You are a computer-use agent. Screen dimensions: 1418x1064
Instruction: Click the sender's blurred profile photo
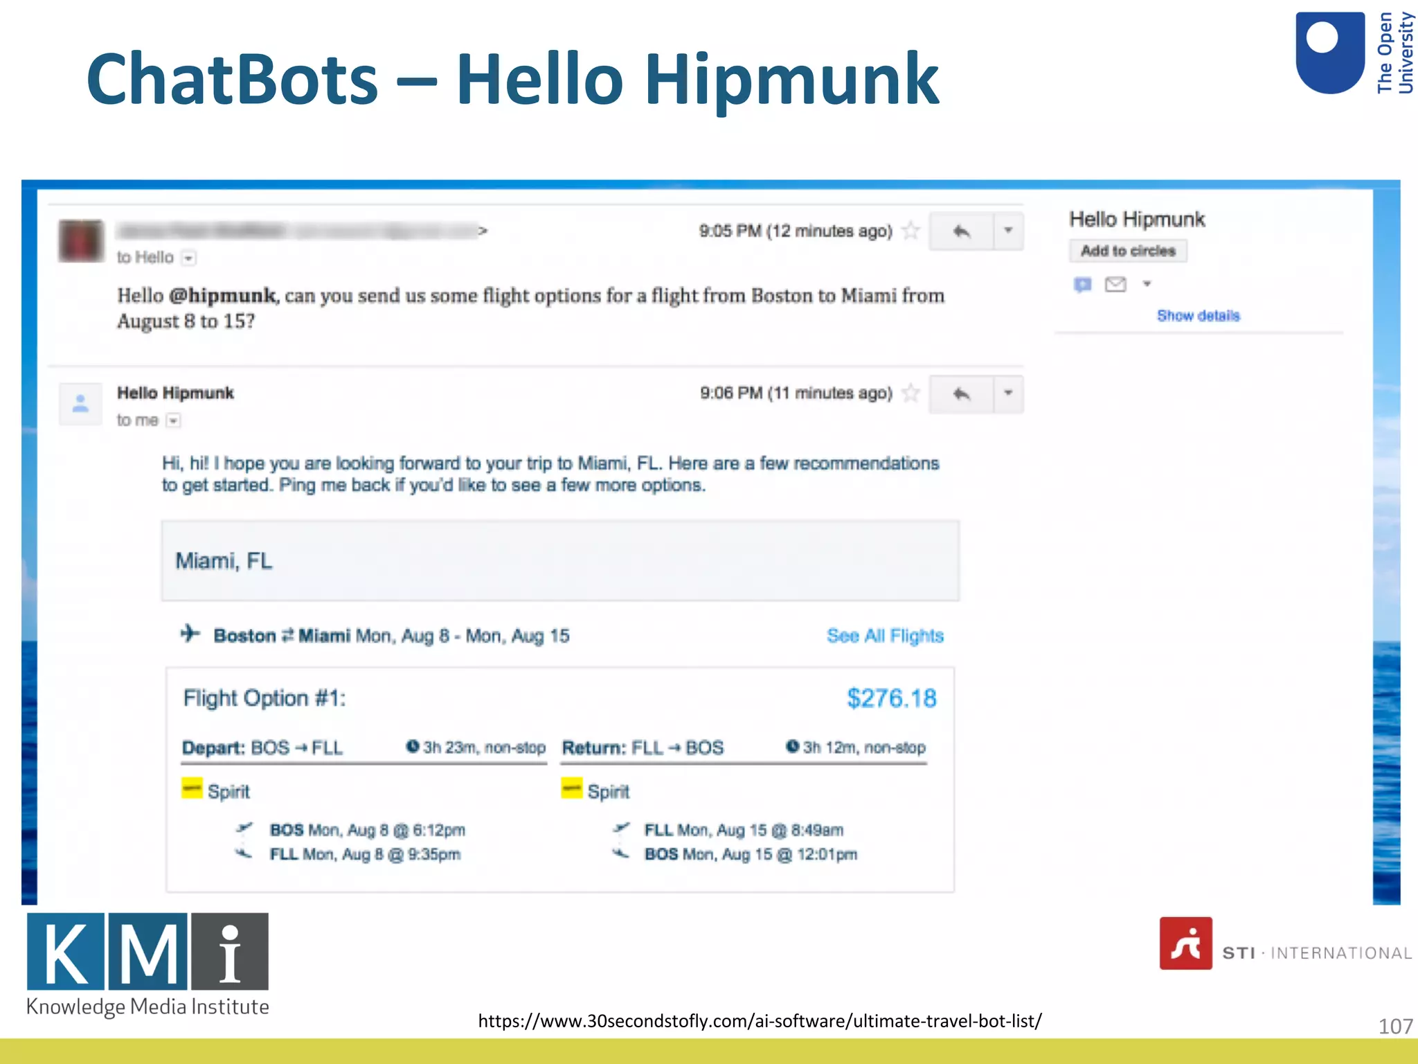(82, 240)
